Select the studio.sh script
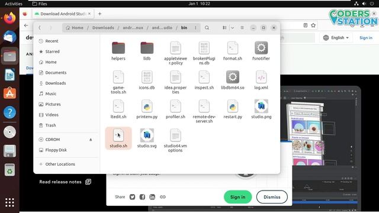Viewport: 379px width, 213px height. [118, 138]
